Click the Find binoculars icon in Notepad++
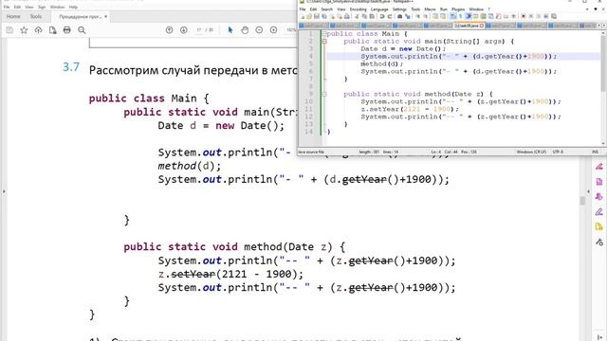The width and height of the screenshot is (607, 341). coord(400,16)
